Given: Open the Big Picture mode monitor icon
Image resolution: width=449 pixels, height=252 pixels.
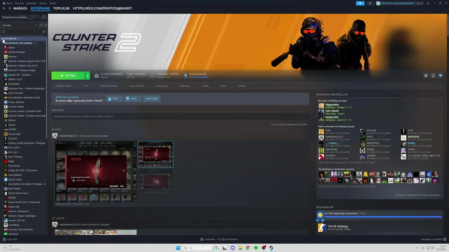Looking at the screenshot, I should tap(428, 3).
